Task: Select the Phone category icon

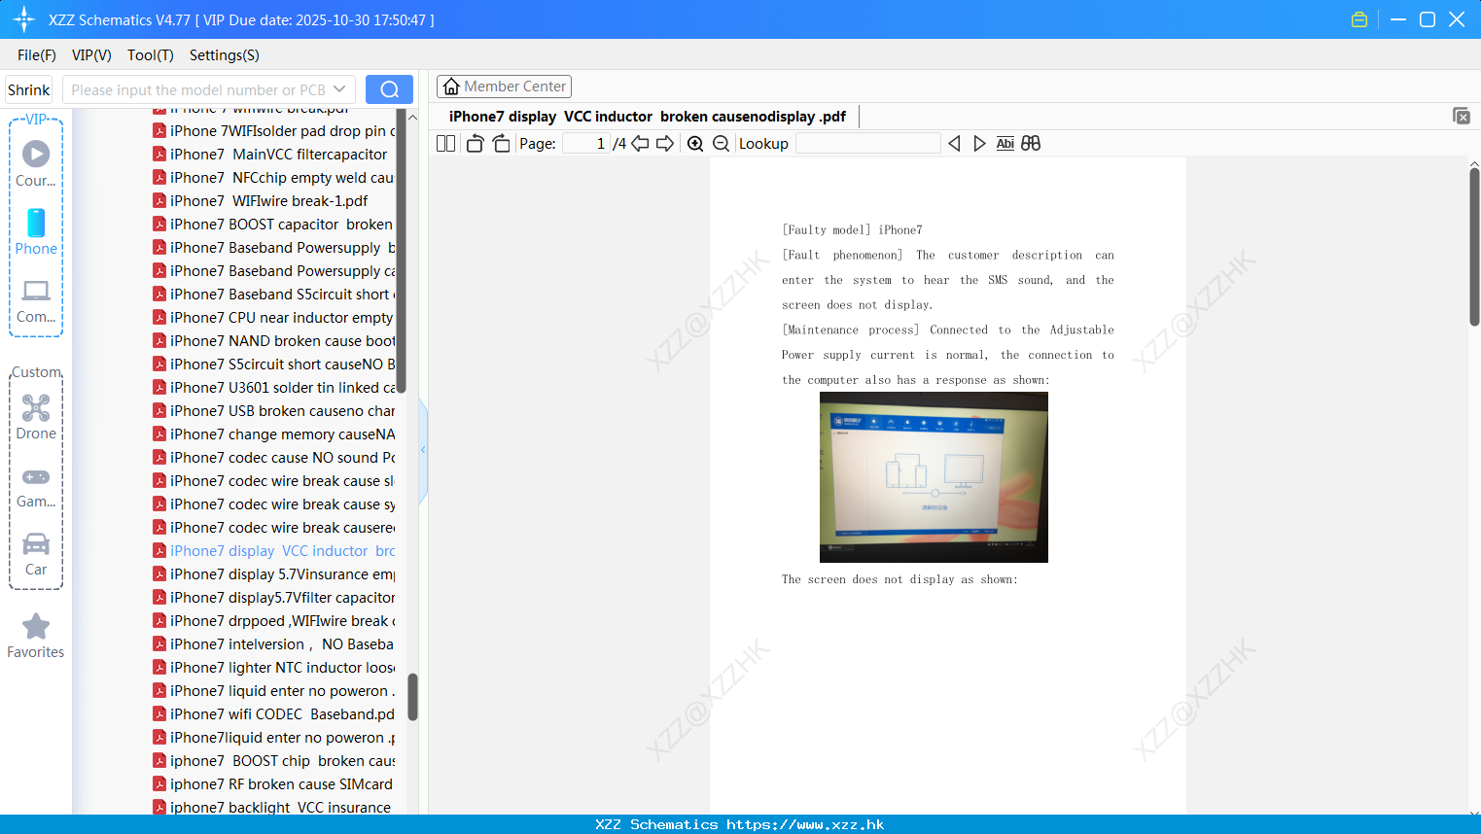Action: tap(36, 232)
